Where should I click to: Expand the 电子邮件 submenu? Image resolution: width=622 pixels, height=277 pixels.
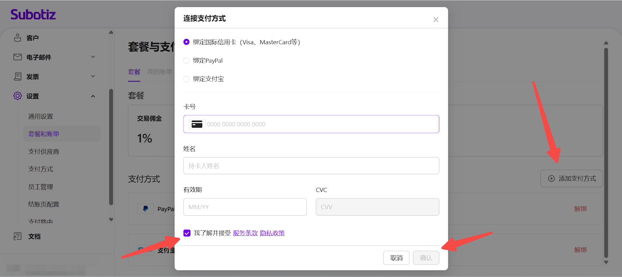click(x=93, y=57)
